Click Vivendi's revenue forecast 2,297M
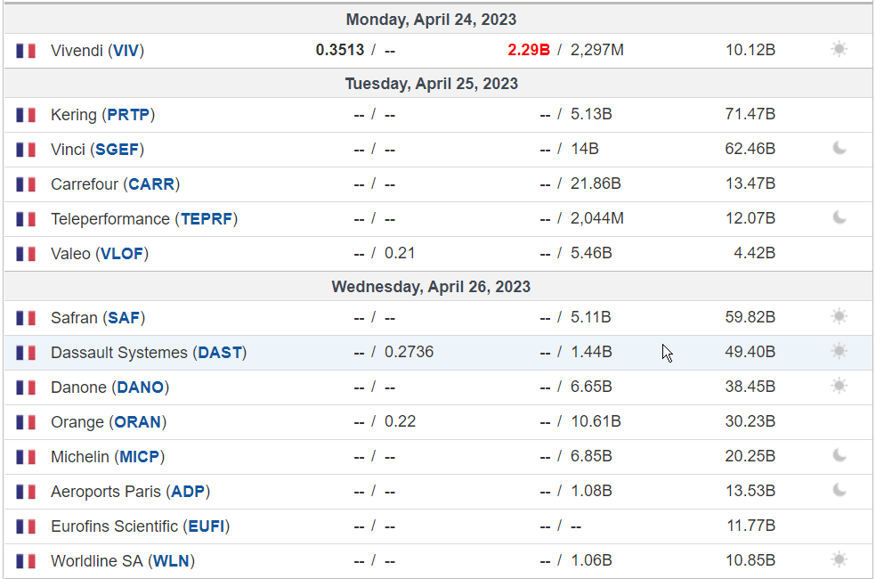876x579 pixels. pyautogui.click(x=596, y=50)
